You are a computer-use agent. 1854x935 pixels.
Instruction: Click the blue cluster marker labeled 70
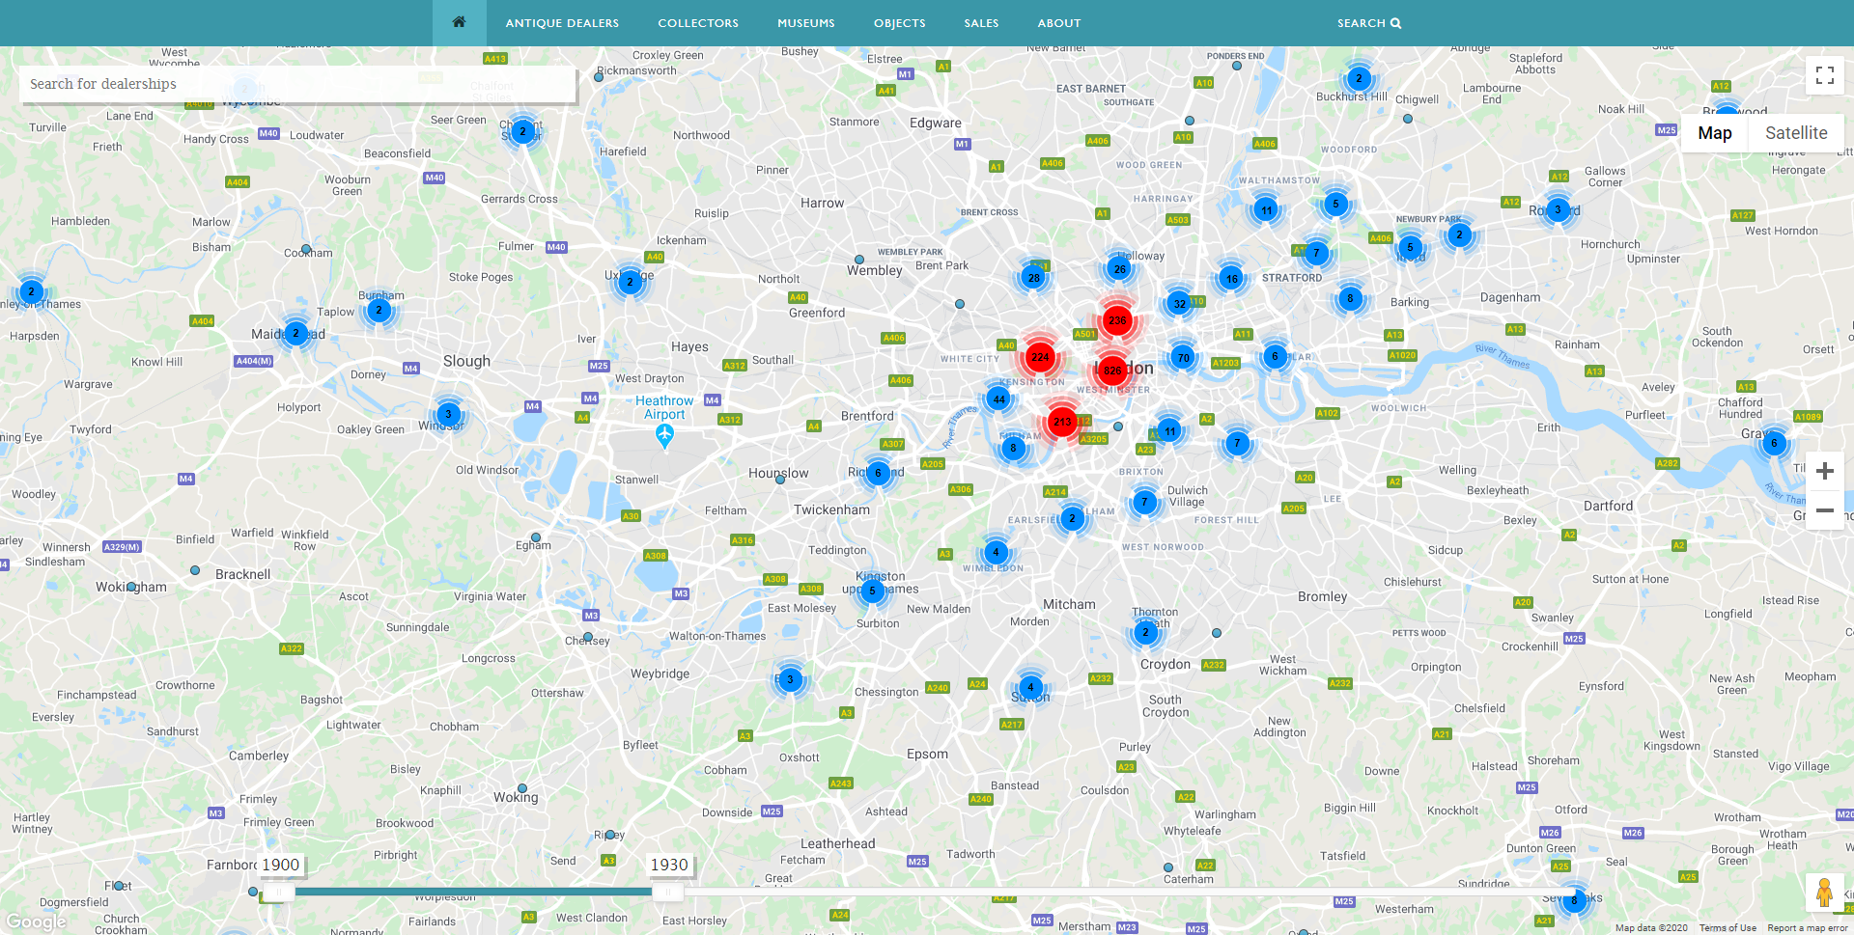pos(1183,358)
